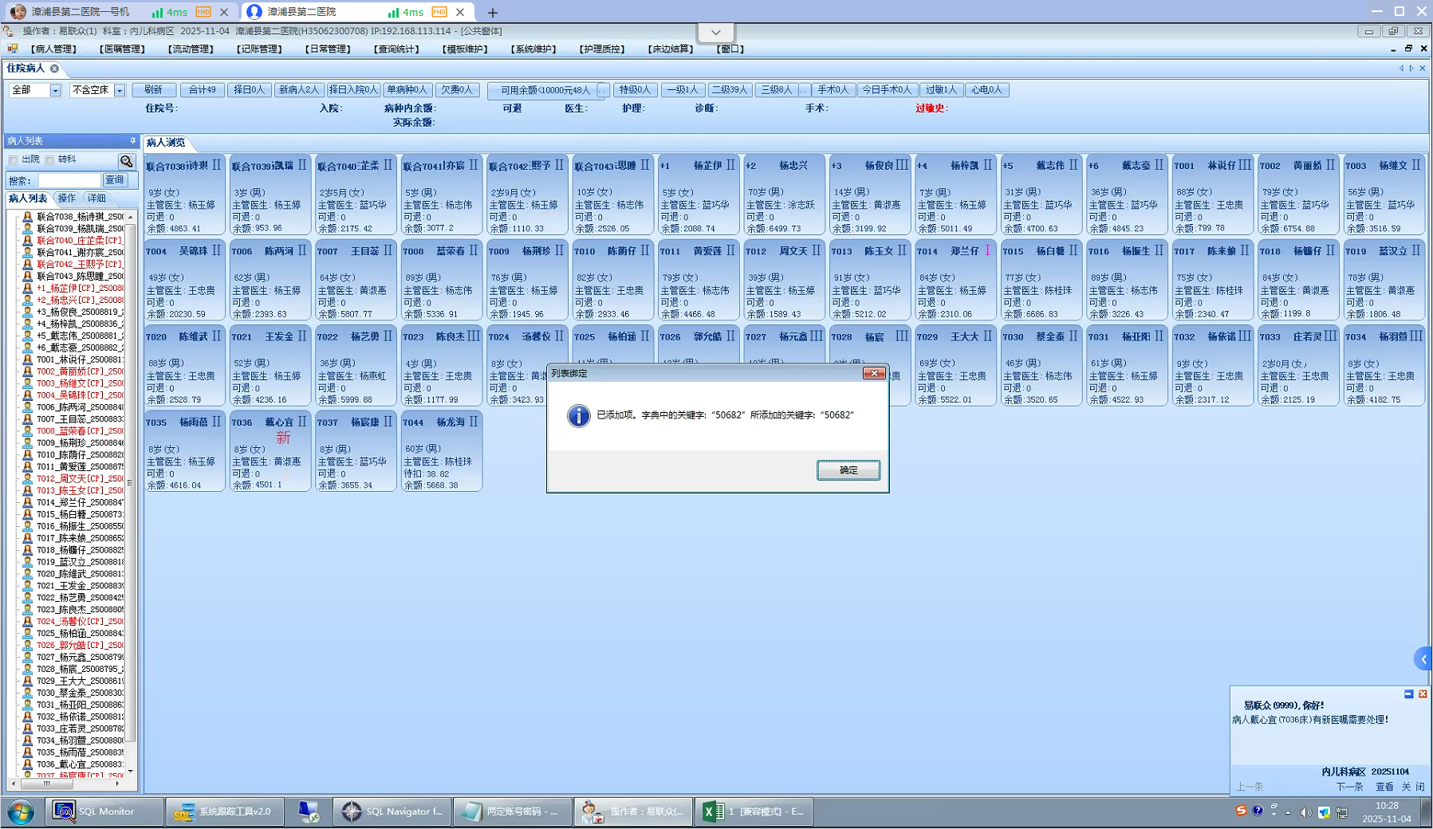Screen dimensions: 1433x829
Task: Open Windows Start menu
Action: (21, 811)
